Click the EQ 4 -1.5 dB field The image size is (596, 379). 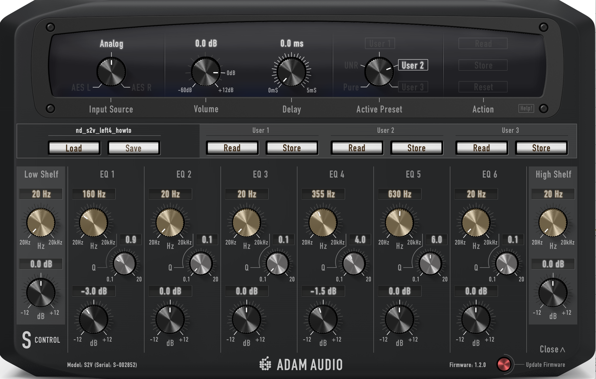[x=323, y=291]
